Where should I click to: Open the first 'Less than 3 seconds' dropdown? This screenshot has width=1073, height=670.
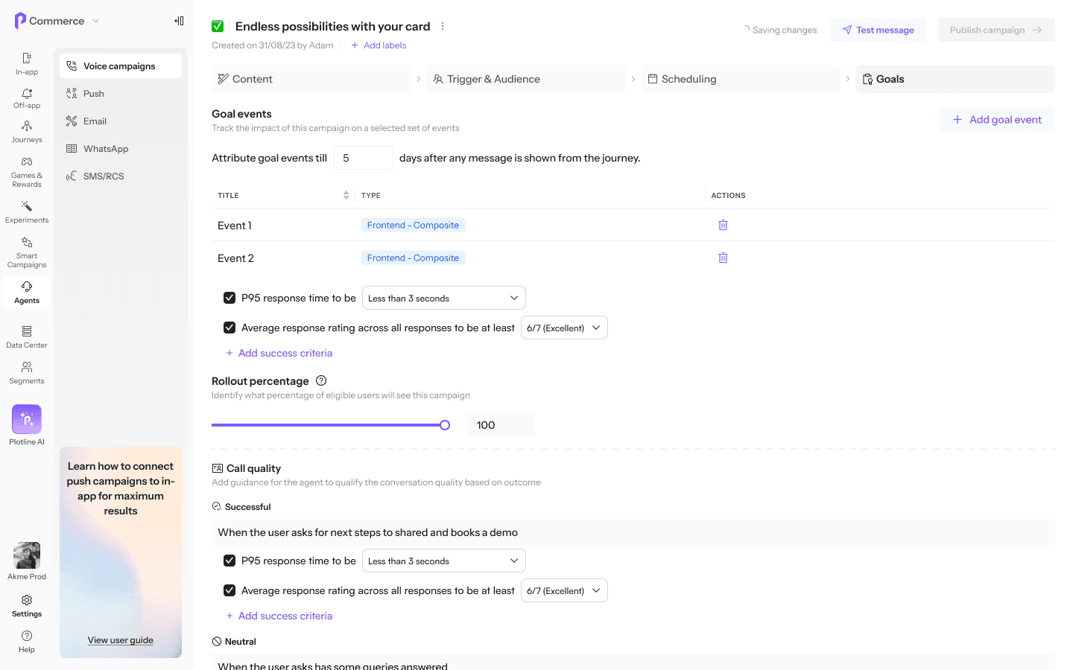[x=443, y=298]
